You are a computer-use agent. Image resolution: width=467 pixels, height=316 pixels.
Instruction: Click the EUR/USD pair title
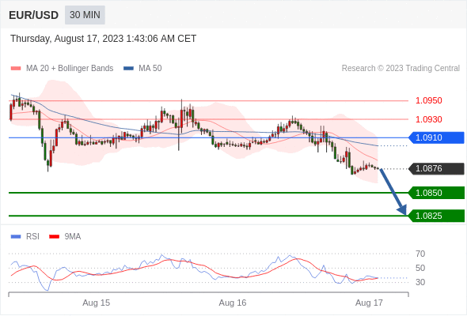[34, 15]
